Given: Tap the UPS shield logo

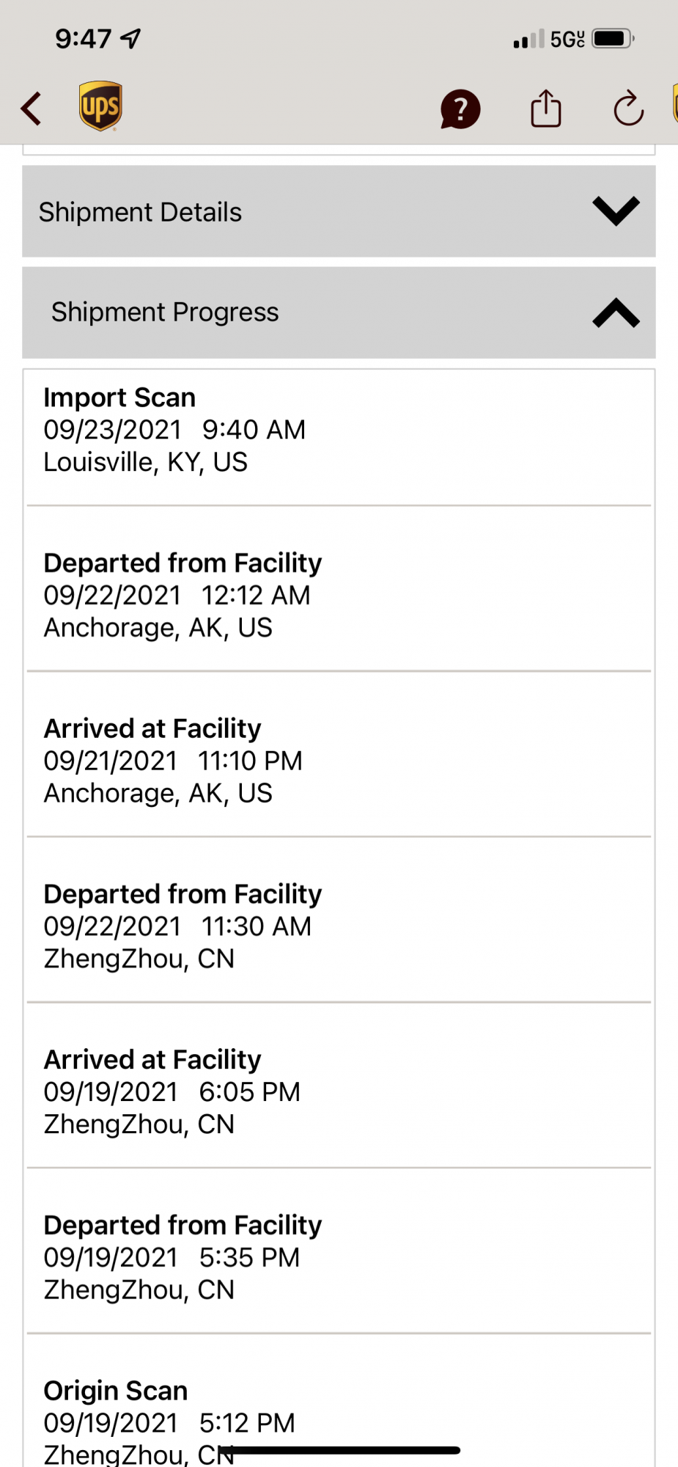Looking at the screenshot, I should (100, 106).
